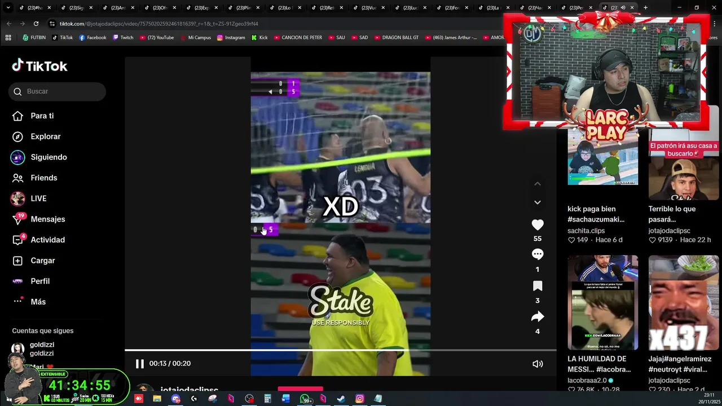Go to next video with down chevron
The height and width of the screenshot is (406, 722).
coord(538,202)
